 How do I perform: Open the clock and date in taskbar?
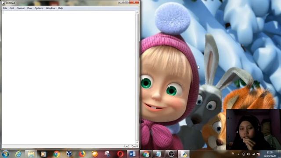point(270,154)
